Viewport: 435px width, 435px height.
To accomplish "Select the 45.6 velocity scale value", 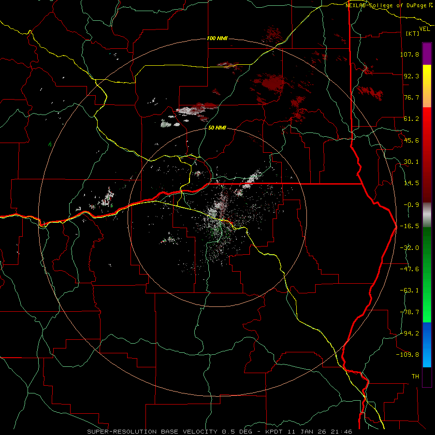I will click(411, 140).
